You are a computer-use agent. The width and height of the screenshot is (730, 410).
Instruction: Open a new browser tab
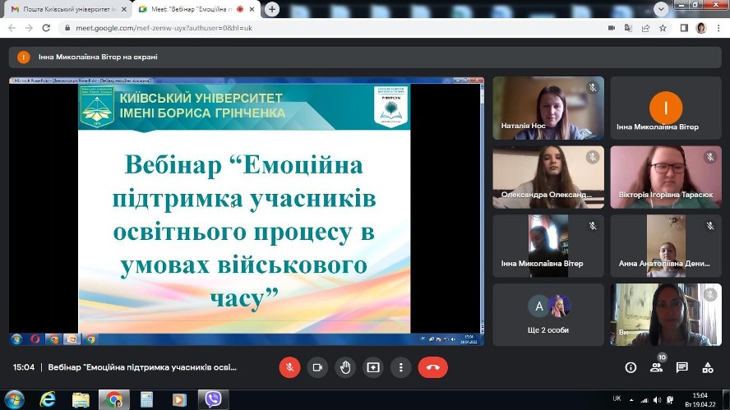coord(272,9)
